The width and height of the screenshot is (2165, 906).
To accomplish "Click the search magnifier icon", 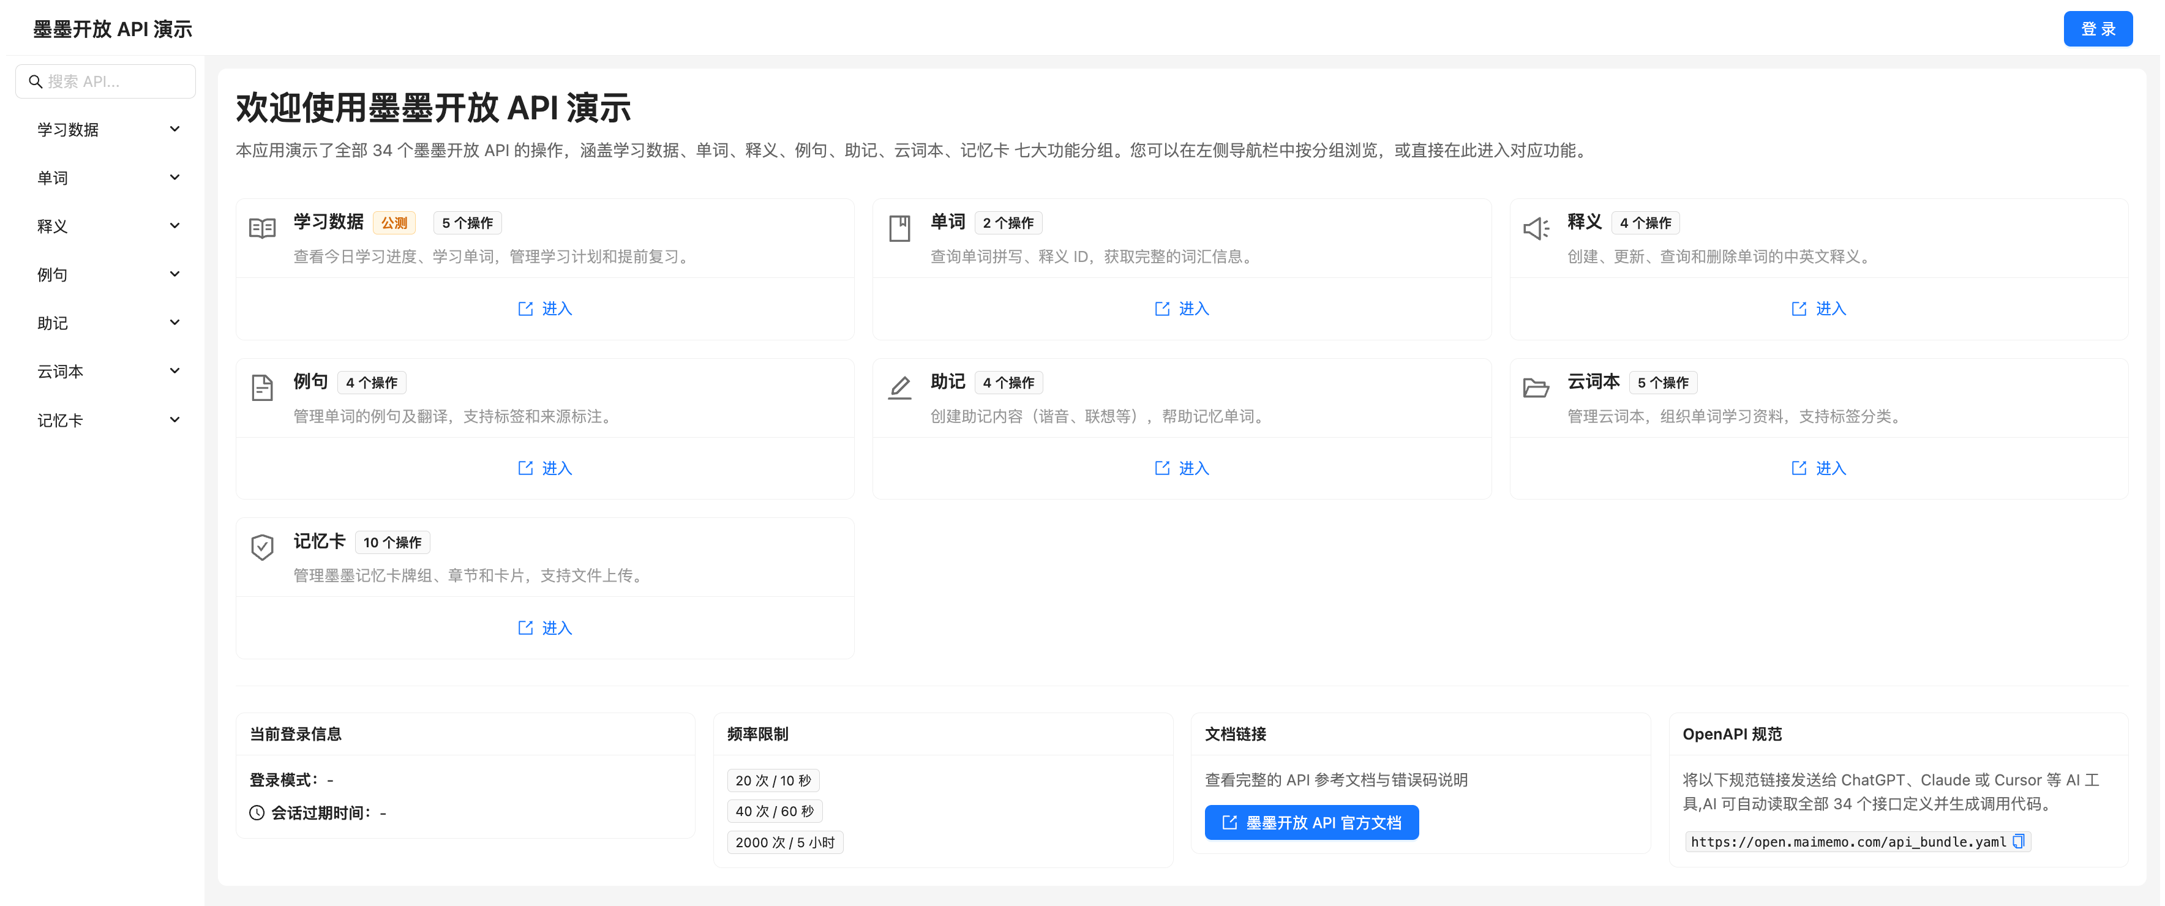I will coord(36,81).
